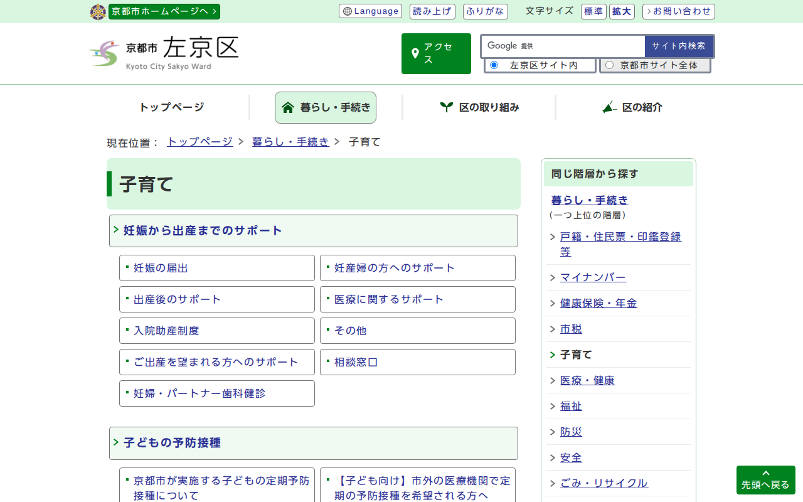Open the 妊娠の届出 link
This screenshot has width=803, height=502.
tap(161, 268)
